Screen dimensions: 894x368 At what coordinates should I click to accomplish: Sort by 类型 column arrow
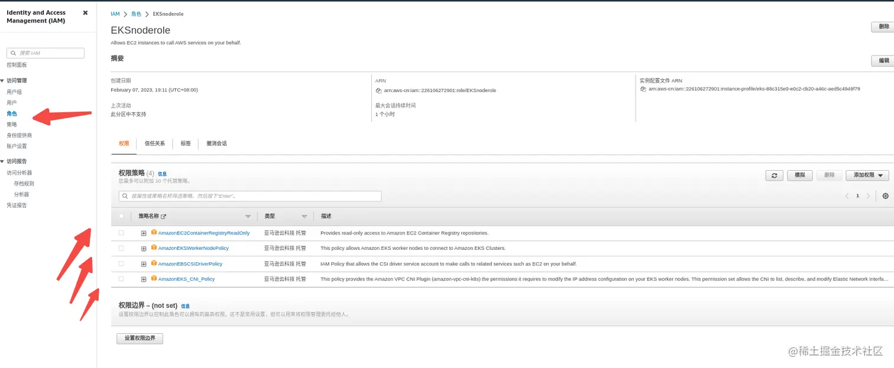coord(305,217)
